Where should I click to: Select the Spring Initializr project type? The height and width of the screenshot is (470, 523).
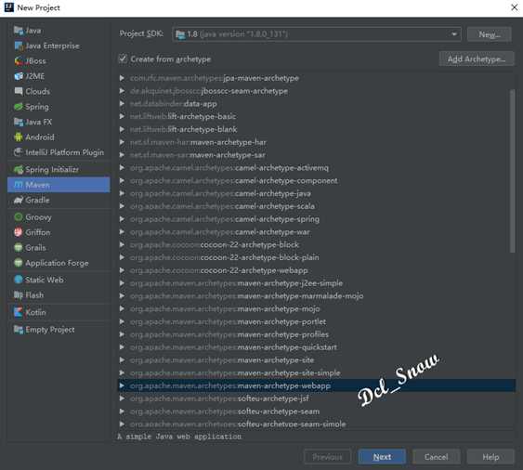(x=59, y=169)
